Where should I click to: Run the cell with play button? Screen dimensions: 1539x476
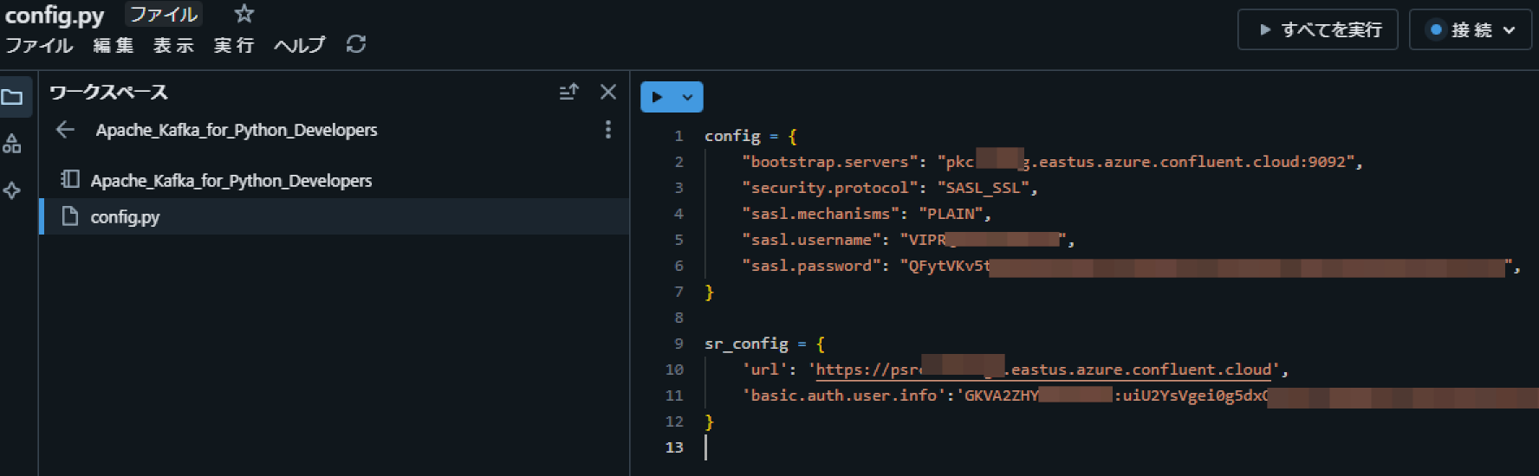pyautogui.click(x=658, y=97)
